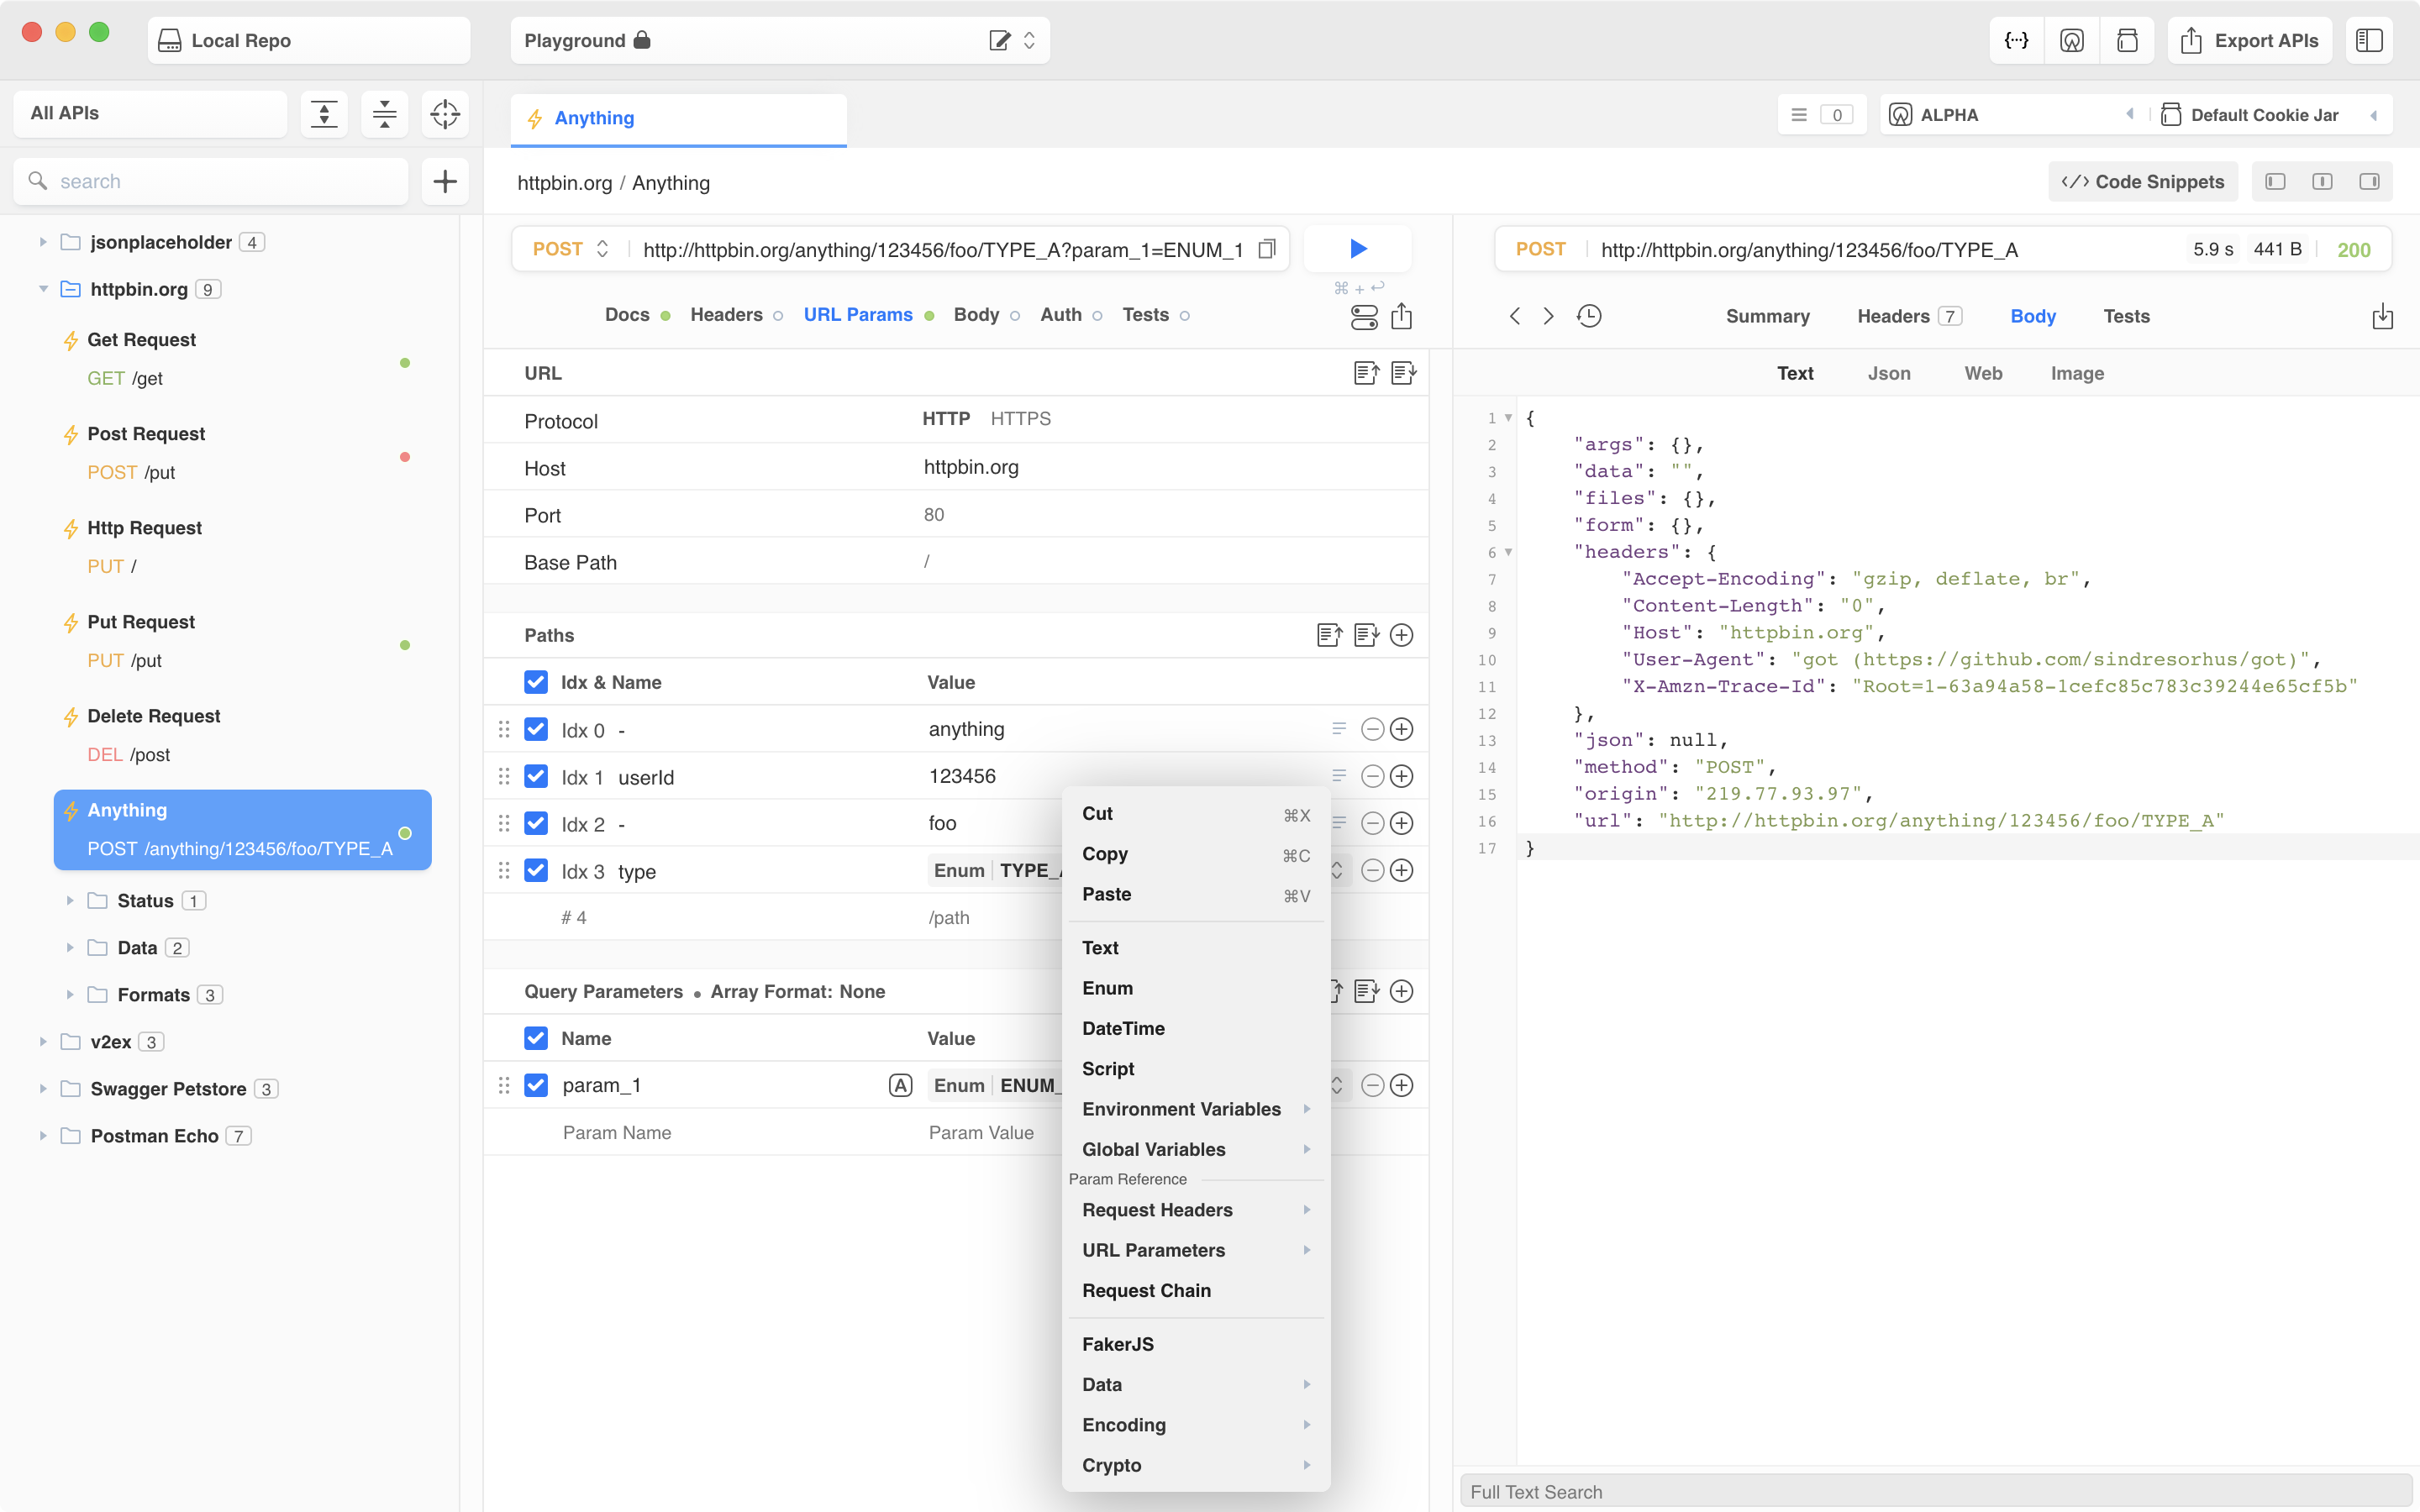Toggle the right sidebar panel icon
The height and width of the screenshot is (1512, 2420).
click(2369, 40)
